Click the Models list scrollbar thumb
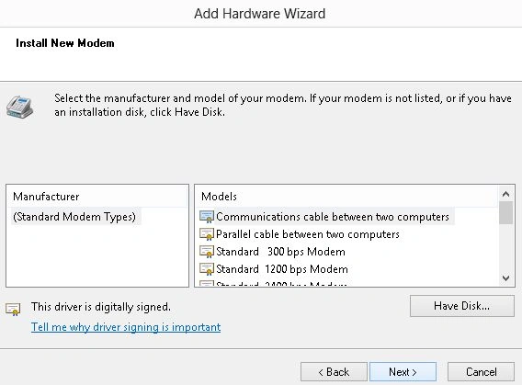Viewport: 522px width, 385px height. (x=505, y=213)
